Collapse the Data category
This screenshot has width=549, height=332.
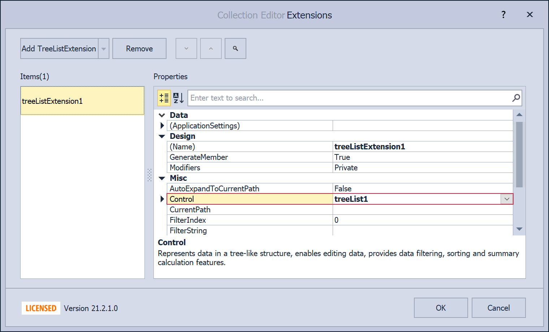(162, 115)
